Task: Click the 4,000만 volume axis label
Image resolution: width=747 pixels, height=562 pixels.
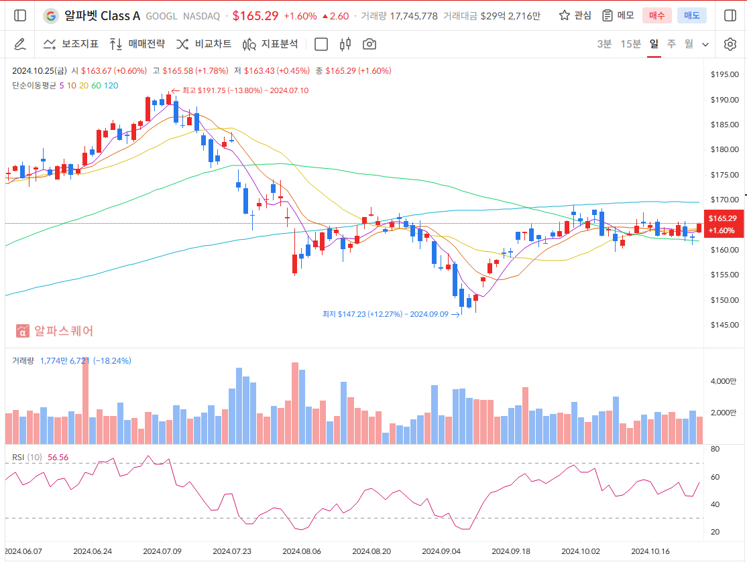Action: [723, 381]
